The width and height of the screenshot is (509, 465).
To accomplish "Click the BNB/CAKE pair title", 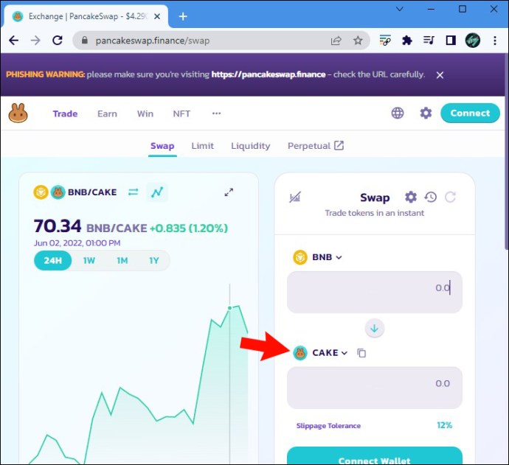I will point(92,192).
